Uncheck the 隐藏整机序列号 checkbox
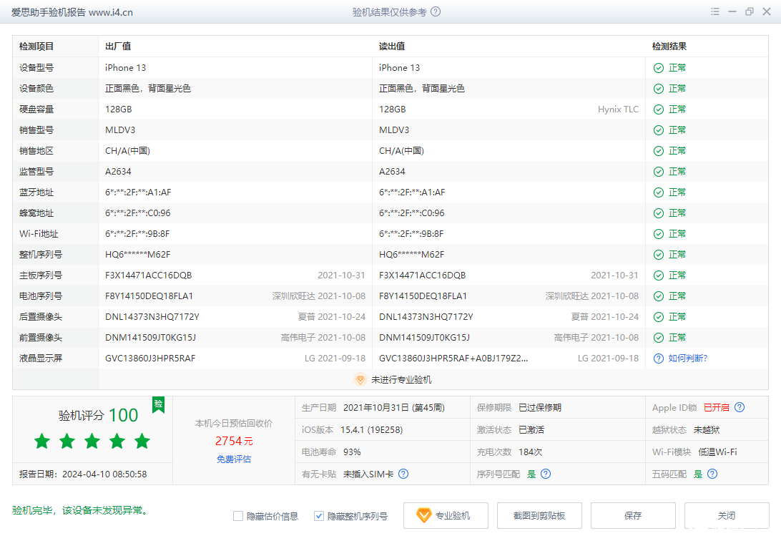Image resolution: width=781 pixels, height=541 pixels. point(319,516)
